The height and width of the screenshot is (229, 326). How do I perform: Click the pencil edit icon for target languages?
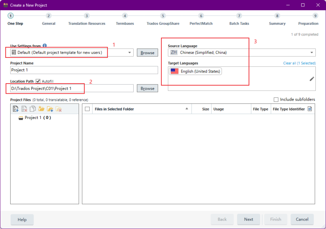coord(312,79)
